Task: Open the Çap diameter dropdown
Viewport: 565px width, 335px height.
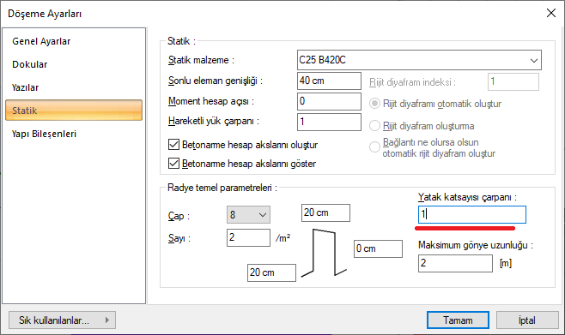Action: coord(248,214)
